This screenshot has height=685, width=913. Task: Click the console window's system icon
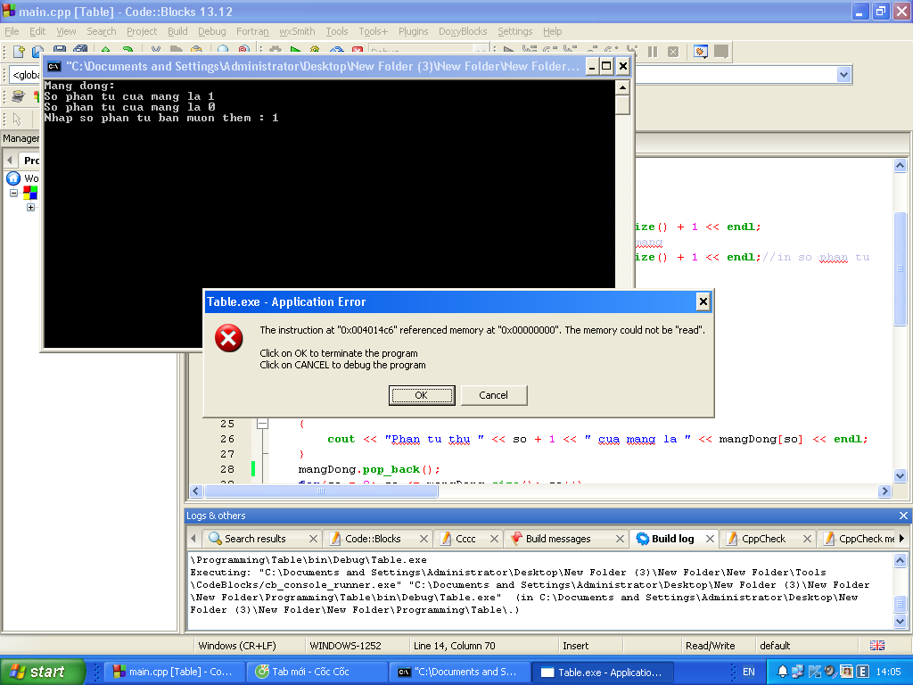pos(54,66)
